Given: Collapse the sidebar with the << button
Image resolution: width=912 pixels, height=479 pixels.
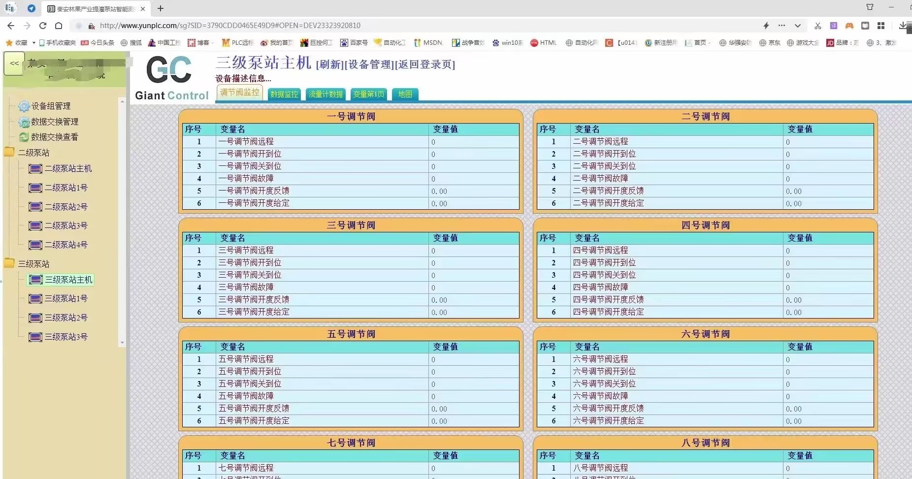Looking at the screenshot, I should click(x=14, y=64).
